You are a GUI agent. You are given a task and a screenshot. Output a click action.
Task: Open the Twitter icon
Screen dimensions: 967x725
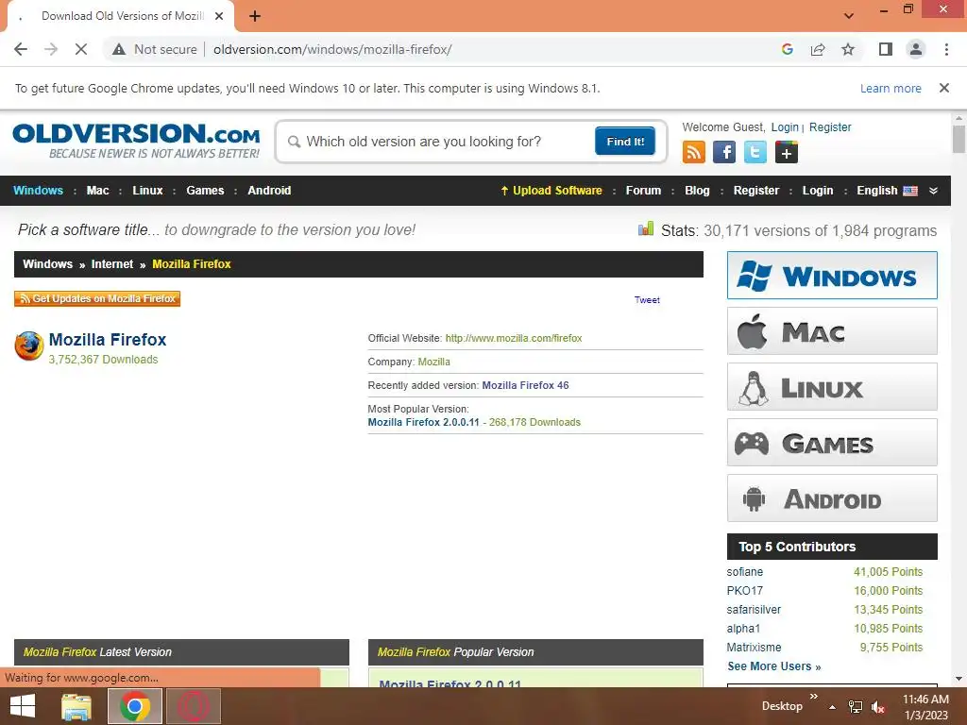755,152
